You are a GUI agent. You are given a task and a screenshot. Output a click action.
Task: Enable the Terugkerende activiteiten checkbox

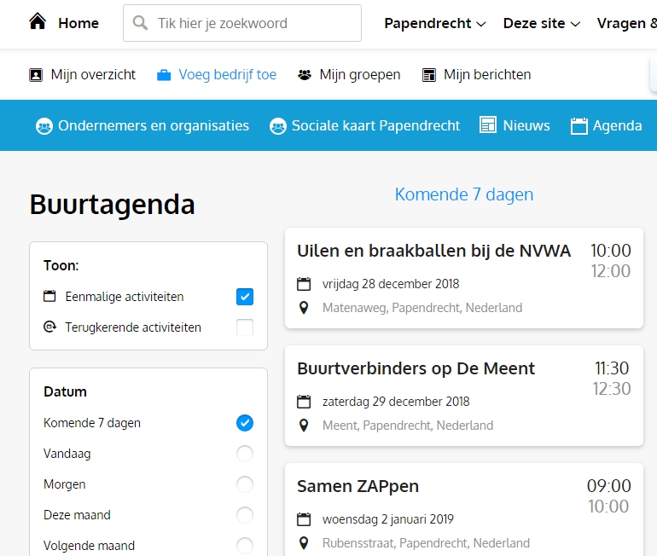point(245,327)
